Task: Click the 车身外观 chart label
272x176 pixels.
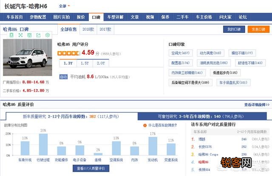Action: click(x=25, y=160)
